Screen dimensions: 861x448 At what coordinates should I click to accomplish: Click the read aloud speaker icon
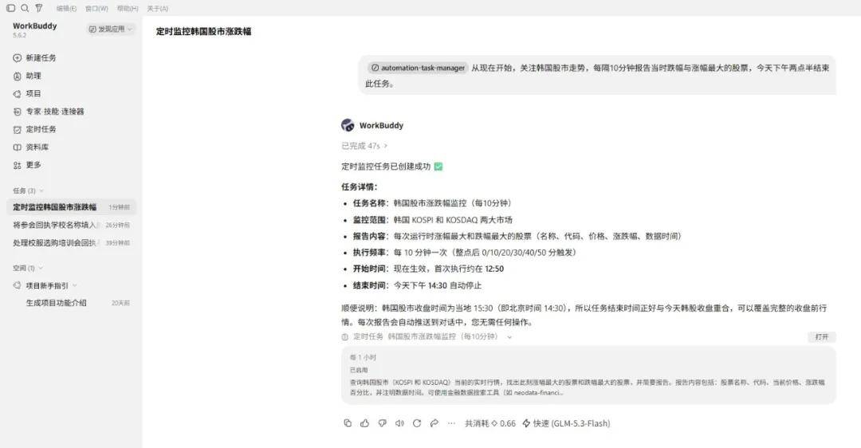click(x=399, y=423)
